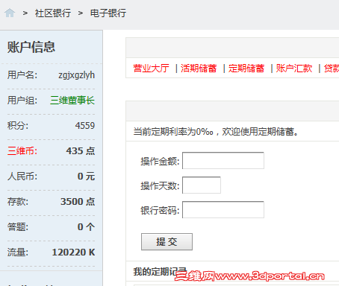Select username value zgjxgzlyh
This screenshot has width=339, height=286.
coord(77,75)
